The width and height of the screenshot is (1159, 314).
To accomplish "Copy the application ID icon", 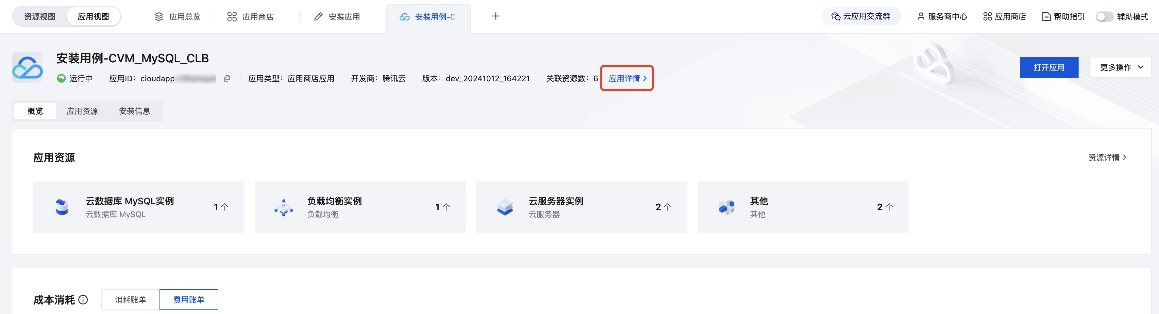I will (227, 78).
